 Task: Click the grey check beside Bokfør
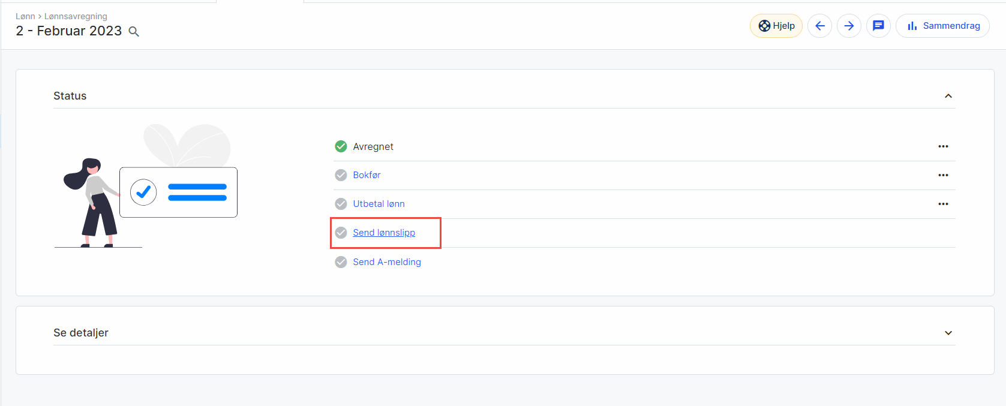pos(341,175)
